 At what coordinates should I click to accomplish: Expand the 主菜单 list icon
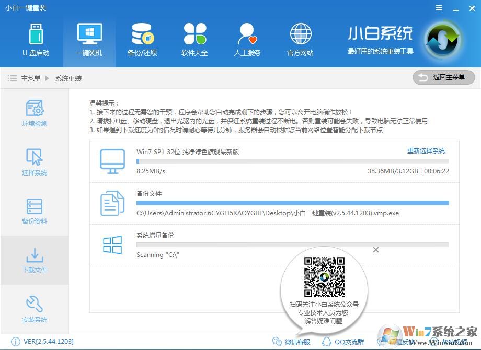(12, 77)
